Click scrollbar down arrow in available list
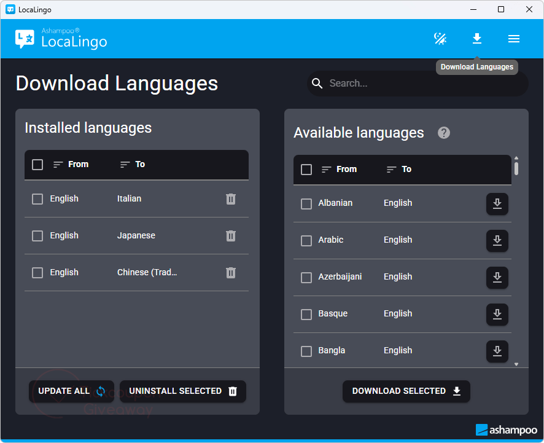 tap(516, 364)
